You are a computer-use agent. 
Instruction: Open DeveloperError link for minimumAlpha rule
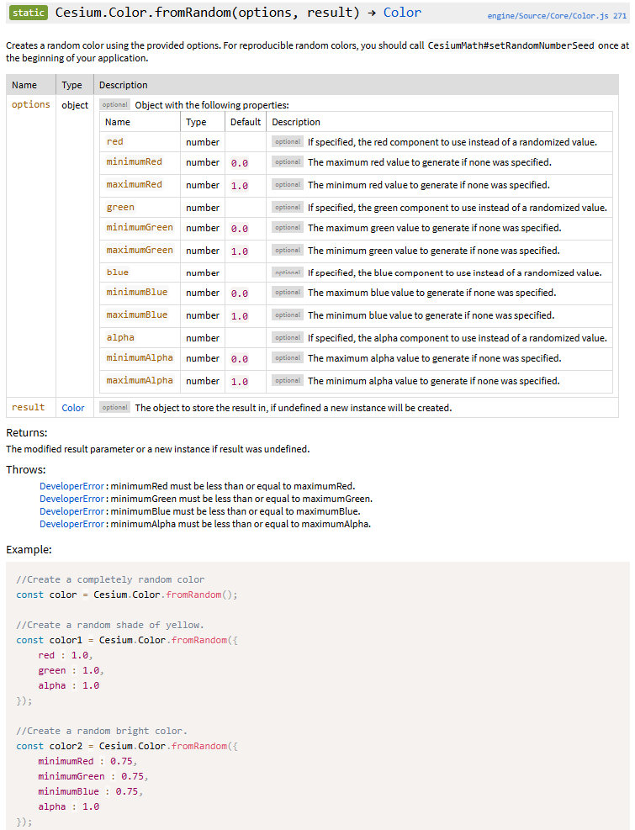[x=71, y=524]
